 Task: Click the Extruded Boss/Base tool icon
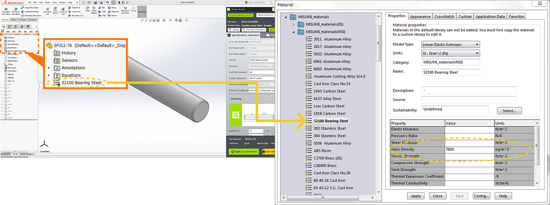tap(6, 11)
